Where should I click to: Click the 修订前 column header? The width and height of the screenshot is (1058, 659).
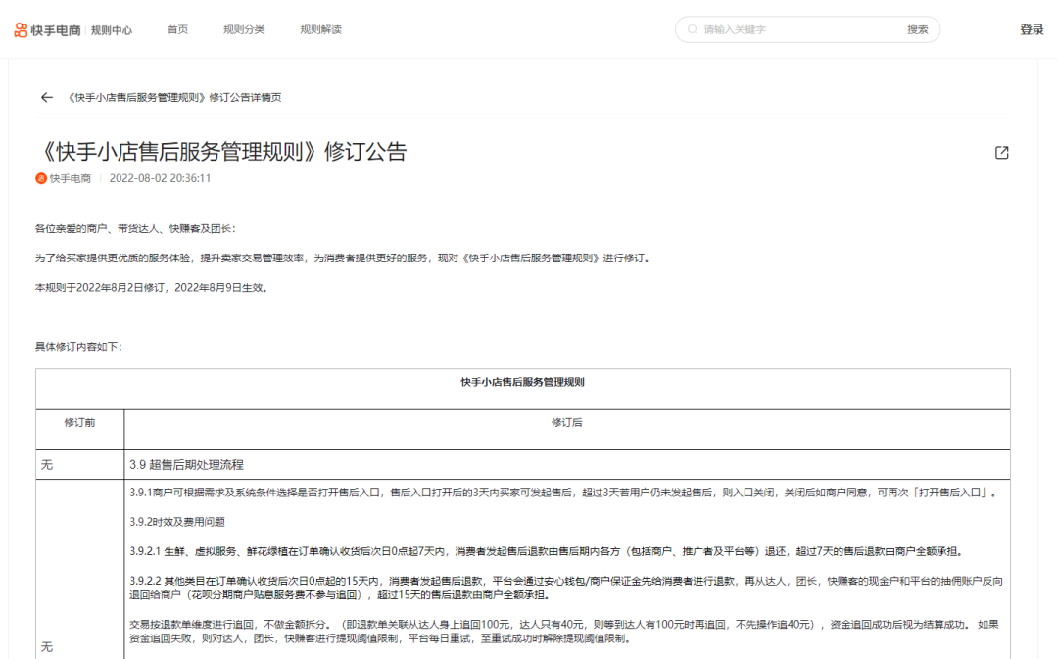[x=79, y=422]
